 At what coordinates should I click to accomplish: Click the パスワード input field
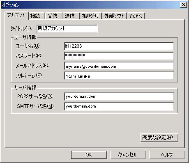coord(119,56)
